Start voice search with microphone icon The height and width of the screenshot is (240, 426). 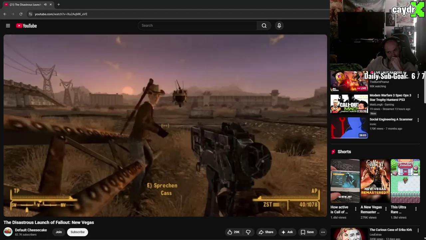coord(279,26)
